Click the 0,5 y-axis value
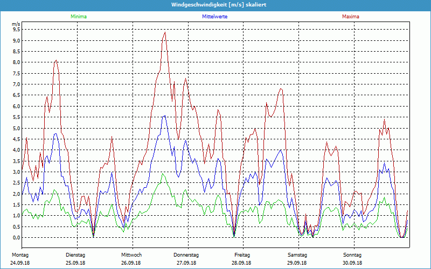This screenshot has height=269, width=431. (x=17, y=226)
